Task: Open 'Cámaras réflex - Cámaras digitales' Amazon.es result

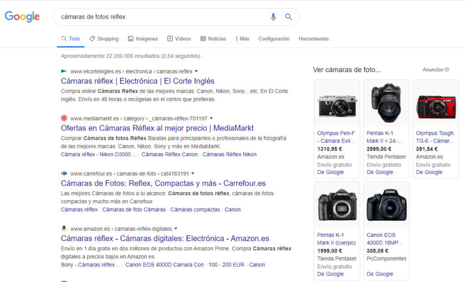Action: (x=165, y=238)
